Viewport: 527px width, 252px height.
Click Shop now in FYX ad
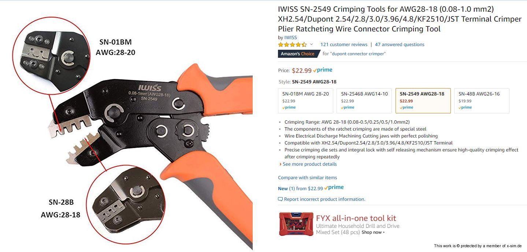point(373,232)
